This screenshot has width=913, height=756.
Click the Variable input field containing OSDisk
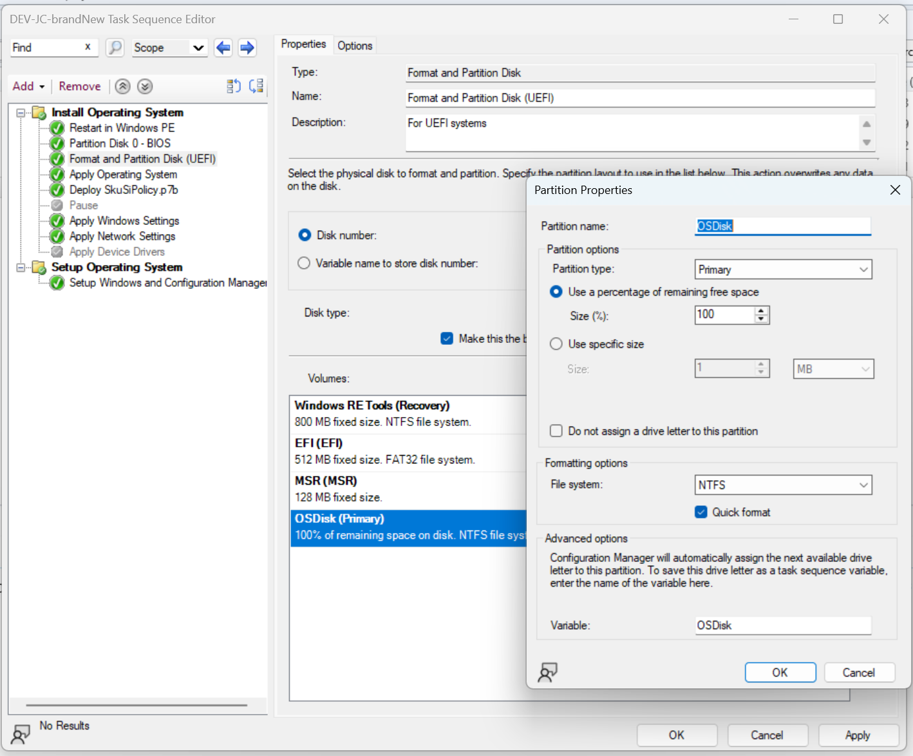click(783, 625)
